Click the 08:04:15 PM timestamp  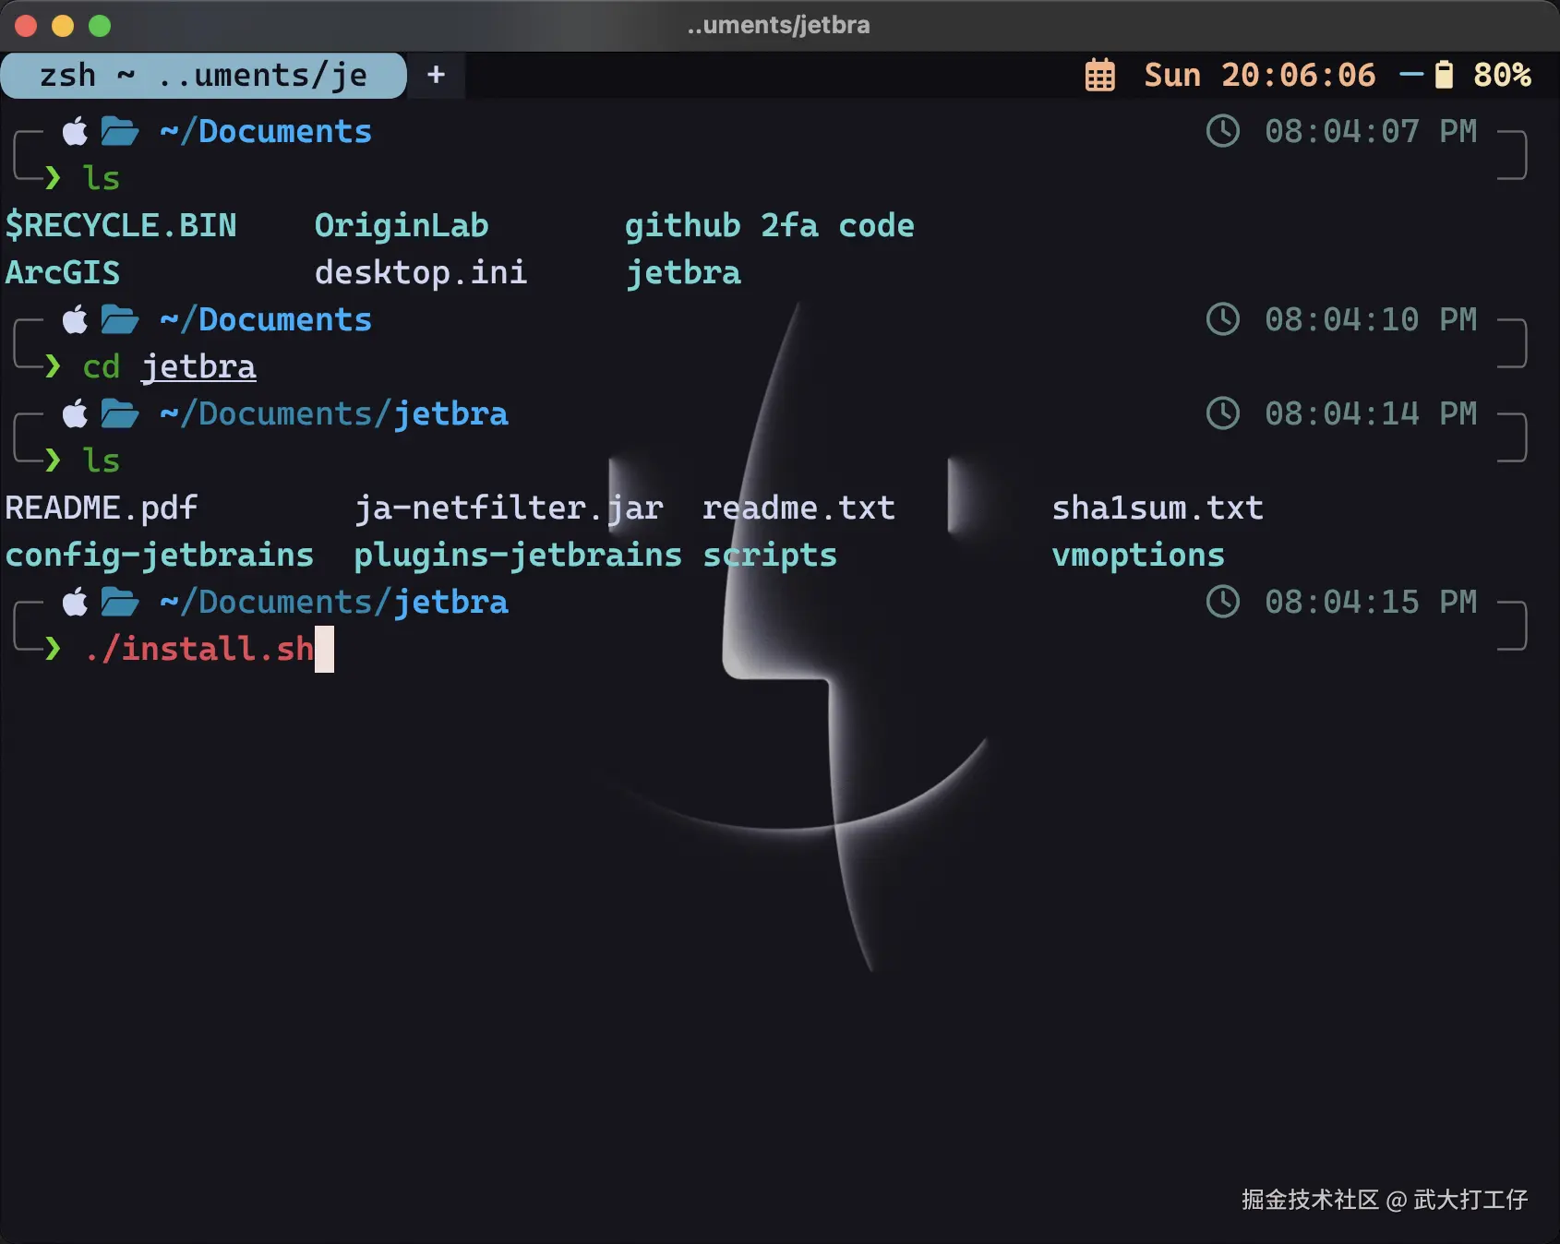(1371, 602)
